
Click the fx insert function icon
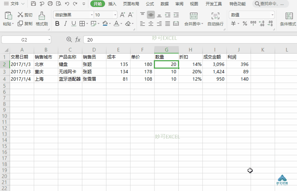(78, 39)
